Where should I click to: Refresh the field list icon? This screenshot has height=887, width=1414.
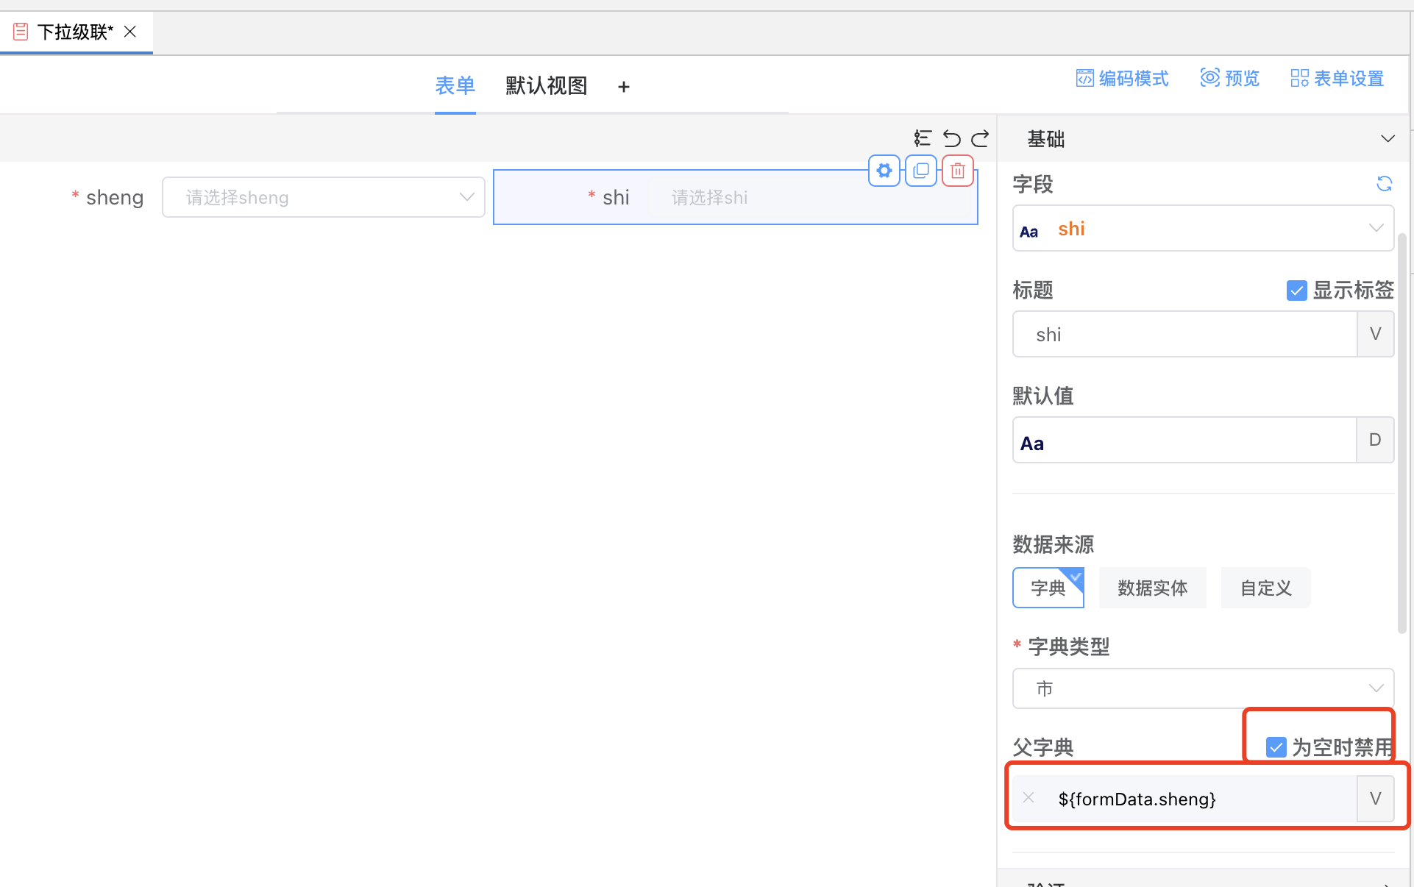click(1384, 183)
